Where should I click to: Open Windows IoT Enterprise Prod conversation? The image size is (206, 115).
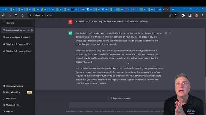coord(17,51)
